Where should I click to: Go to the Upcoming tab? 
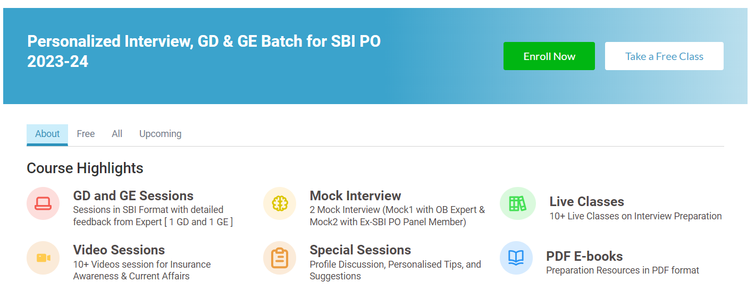(160, 134)
